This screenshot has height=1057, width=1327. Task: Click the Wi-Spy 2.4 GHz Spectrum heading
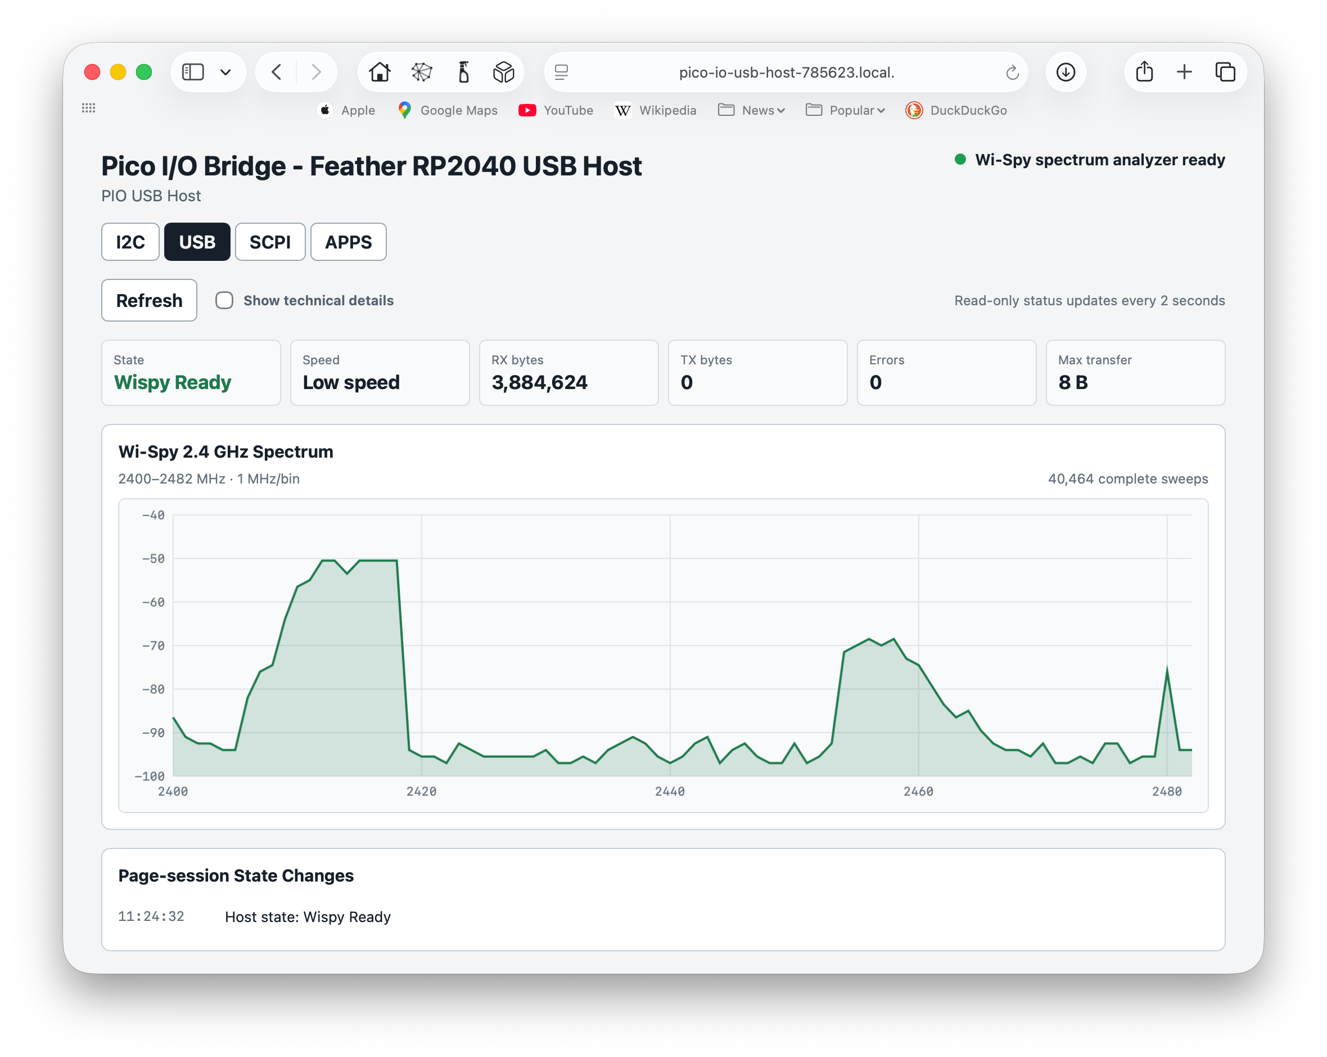pyautogui.click(x=226, y=451)
